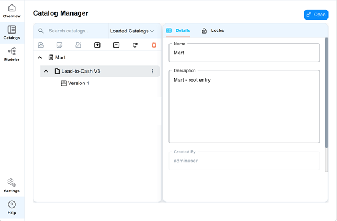The height and width of the screenshot is (221, 337).
Task: Click the Lead-to-Cash V3 document icon
Action: click(57, 71)
